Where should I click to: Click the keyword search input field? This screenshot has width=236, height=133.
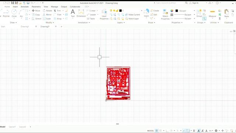click(169, 3)
